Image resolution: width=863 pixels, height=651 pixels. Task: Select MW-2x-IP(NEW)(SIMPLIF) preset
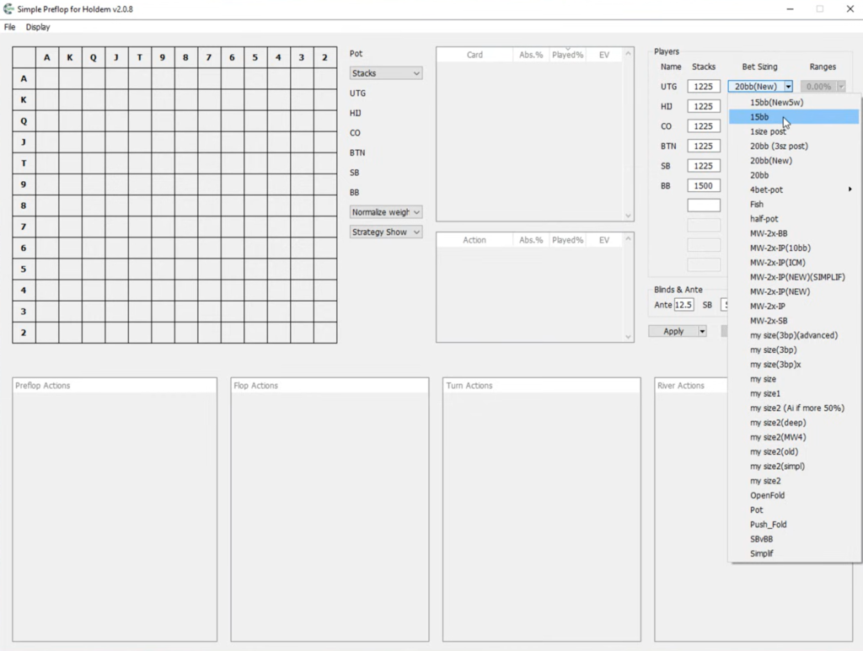coord(794,277)
